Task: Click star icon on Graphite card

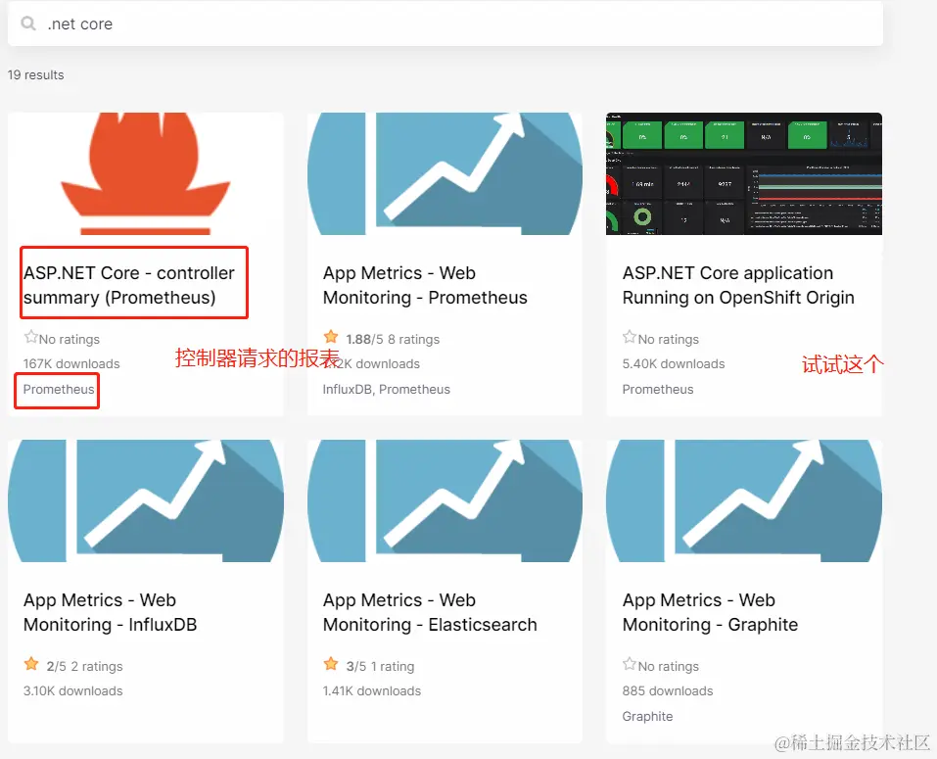Action: point(630,665)
